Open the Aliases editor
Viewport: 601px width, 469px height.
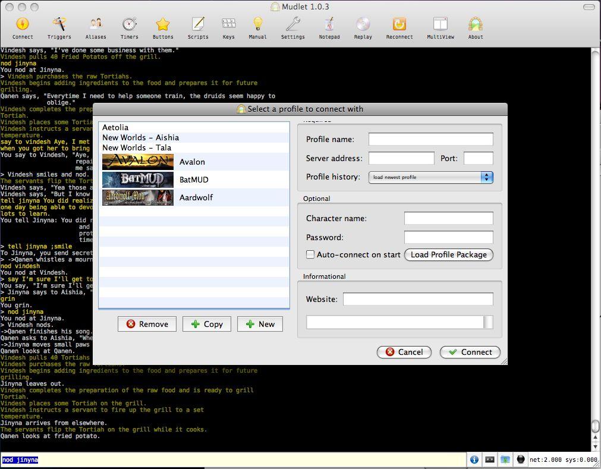coord(96,24)
